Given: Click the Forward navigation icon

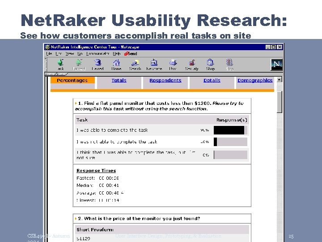Looking at the screenshot, I should [79, 65].
